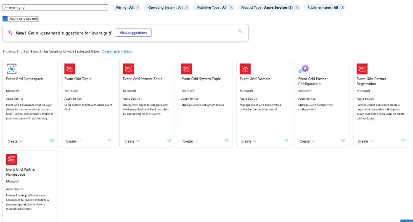
Task: Open the Event Grid Partner Namespace title
Action: pos(21,172)
